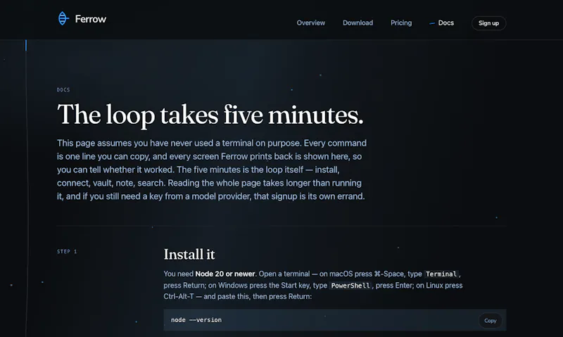The height and width of the screenshot is (337, 563).
Task: Click the Ferrow logo icon
Action: pyautogui.click(x=63, y=19)
